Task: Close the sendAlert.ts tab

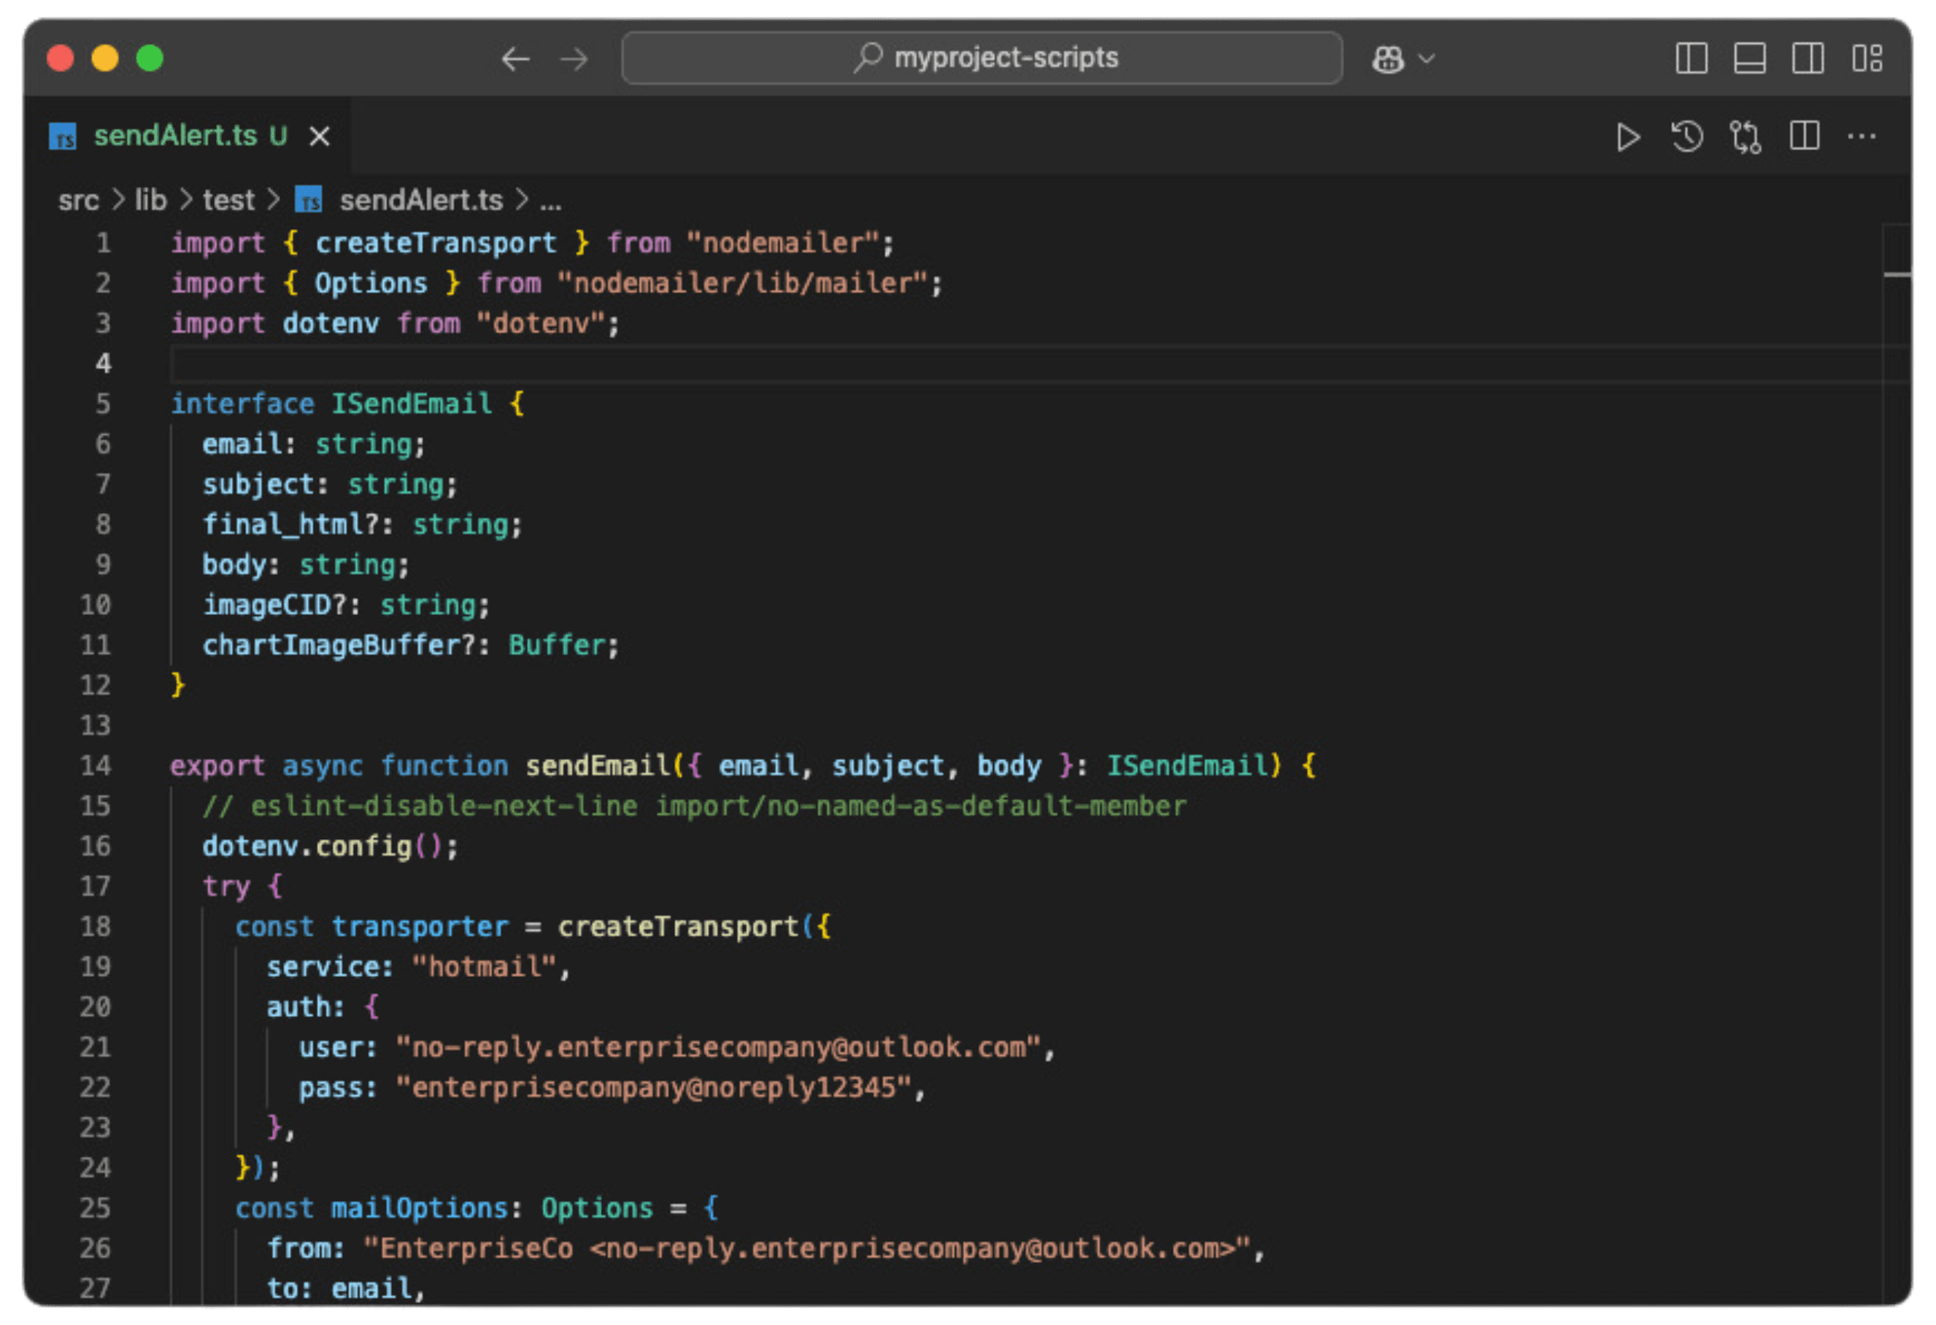Action: [320, 136]
